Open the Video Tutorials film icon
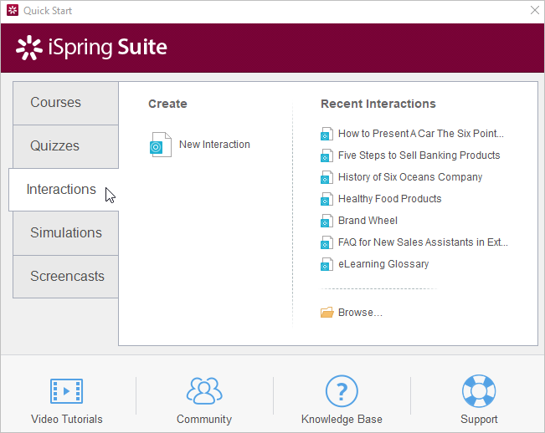This screenshot has height=433, width=545. pos(66,390)
